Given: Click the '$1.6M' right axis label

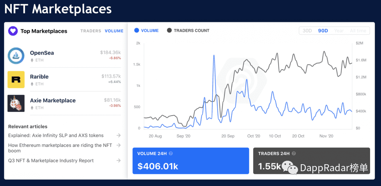Looking at the screenshot, I should tap(361, 60).
